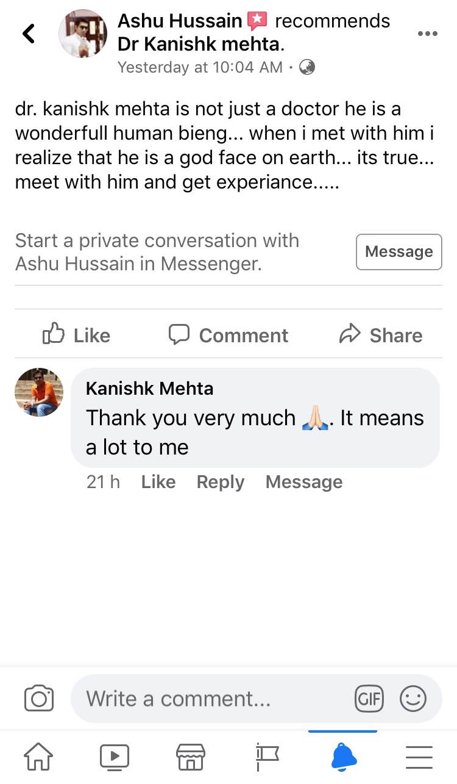This screenshot has height=784, width=457.
Task: Share the post via Share arrow
Action: (381, 335)
